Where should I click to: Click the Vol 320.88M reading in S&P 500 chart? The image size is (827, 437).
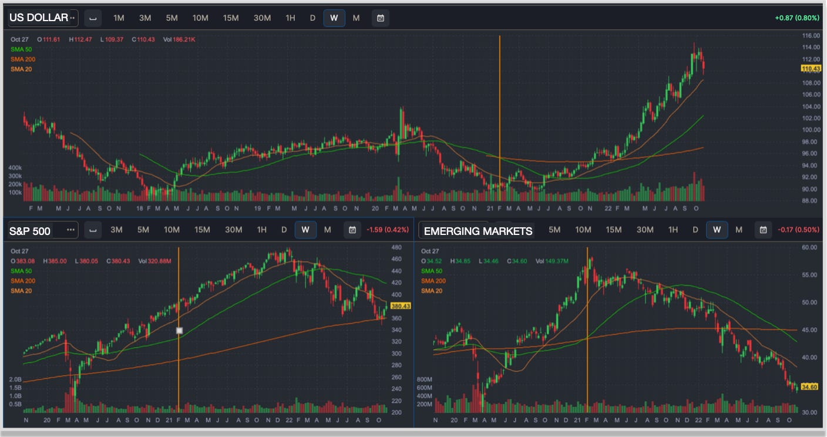point(154,261)
